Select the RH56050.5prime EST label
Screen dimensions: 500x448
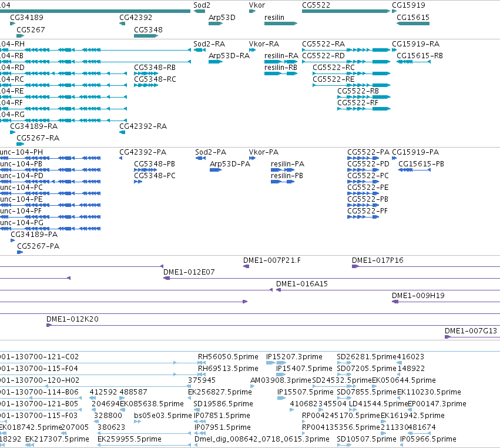point(228,356)
